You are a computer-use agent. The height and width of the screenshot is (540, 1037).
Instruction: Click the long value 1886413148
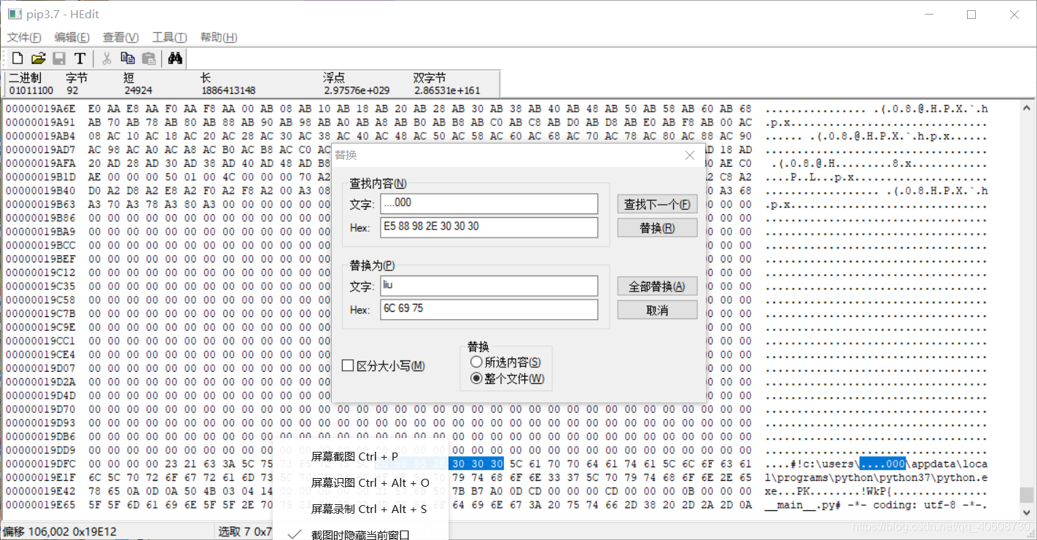(x=228, y=90)
